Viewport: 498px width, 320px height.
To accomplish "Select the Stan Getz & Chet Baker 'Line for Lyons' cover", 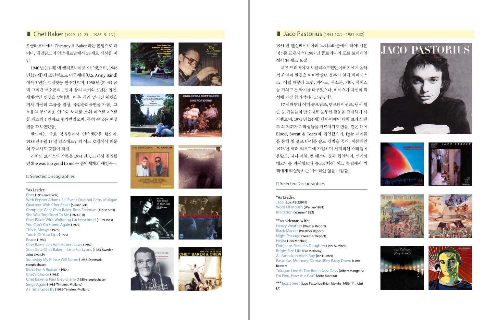I will (x=200, y=116).
